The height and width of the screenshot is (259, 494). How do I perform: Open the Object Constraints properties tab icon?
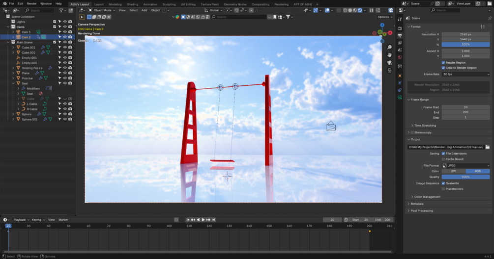tap(400, 90)
